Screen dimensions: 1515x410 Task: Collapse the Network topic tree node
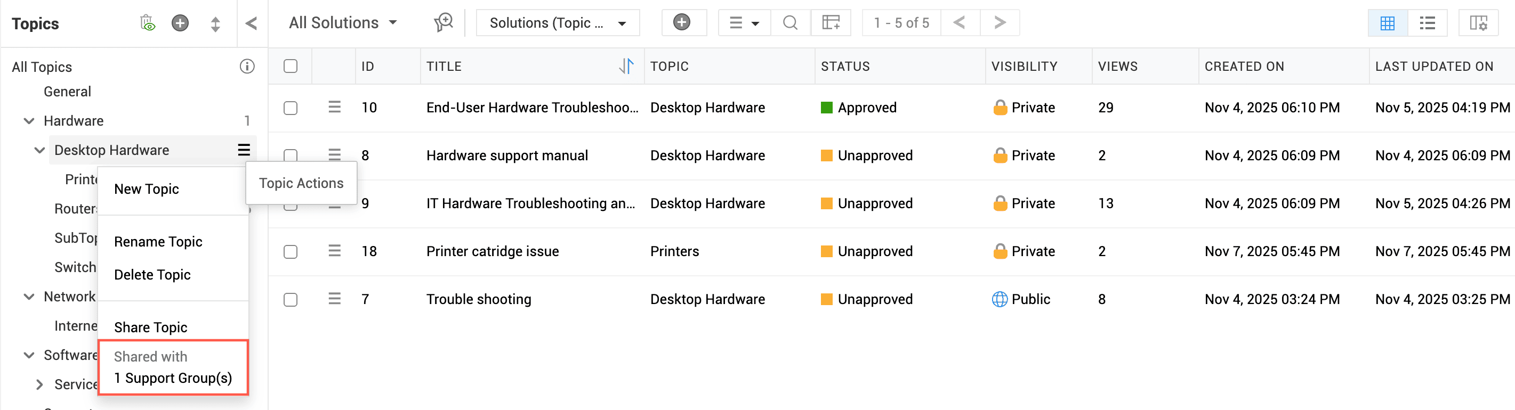[29, 297]
